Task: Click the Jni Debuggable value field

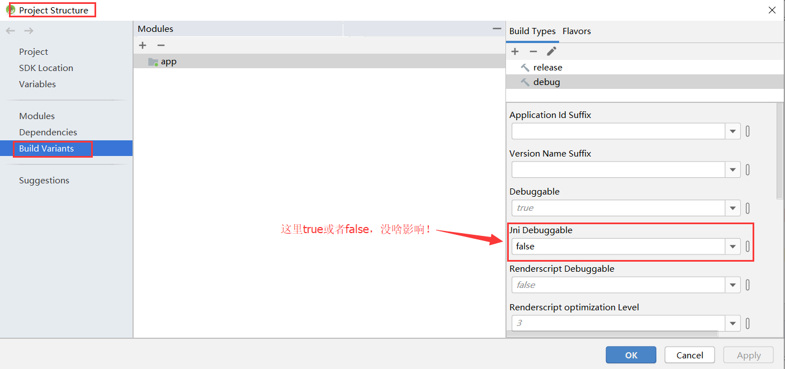Action: click(618, 247)
